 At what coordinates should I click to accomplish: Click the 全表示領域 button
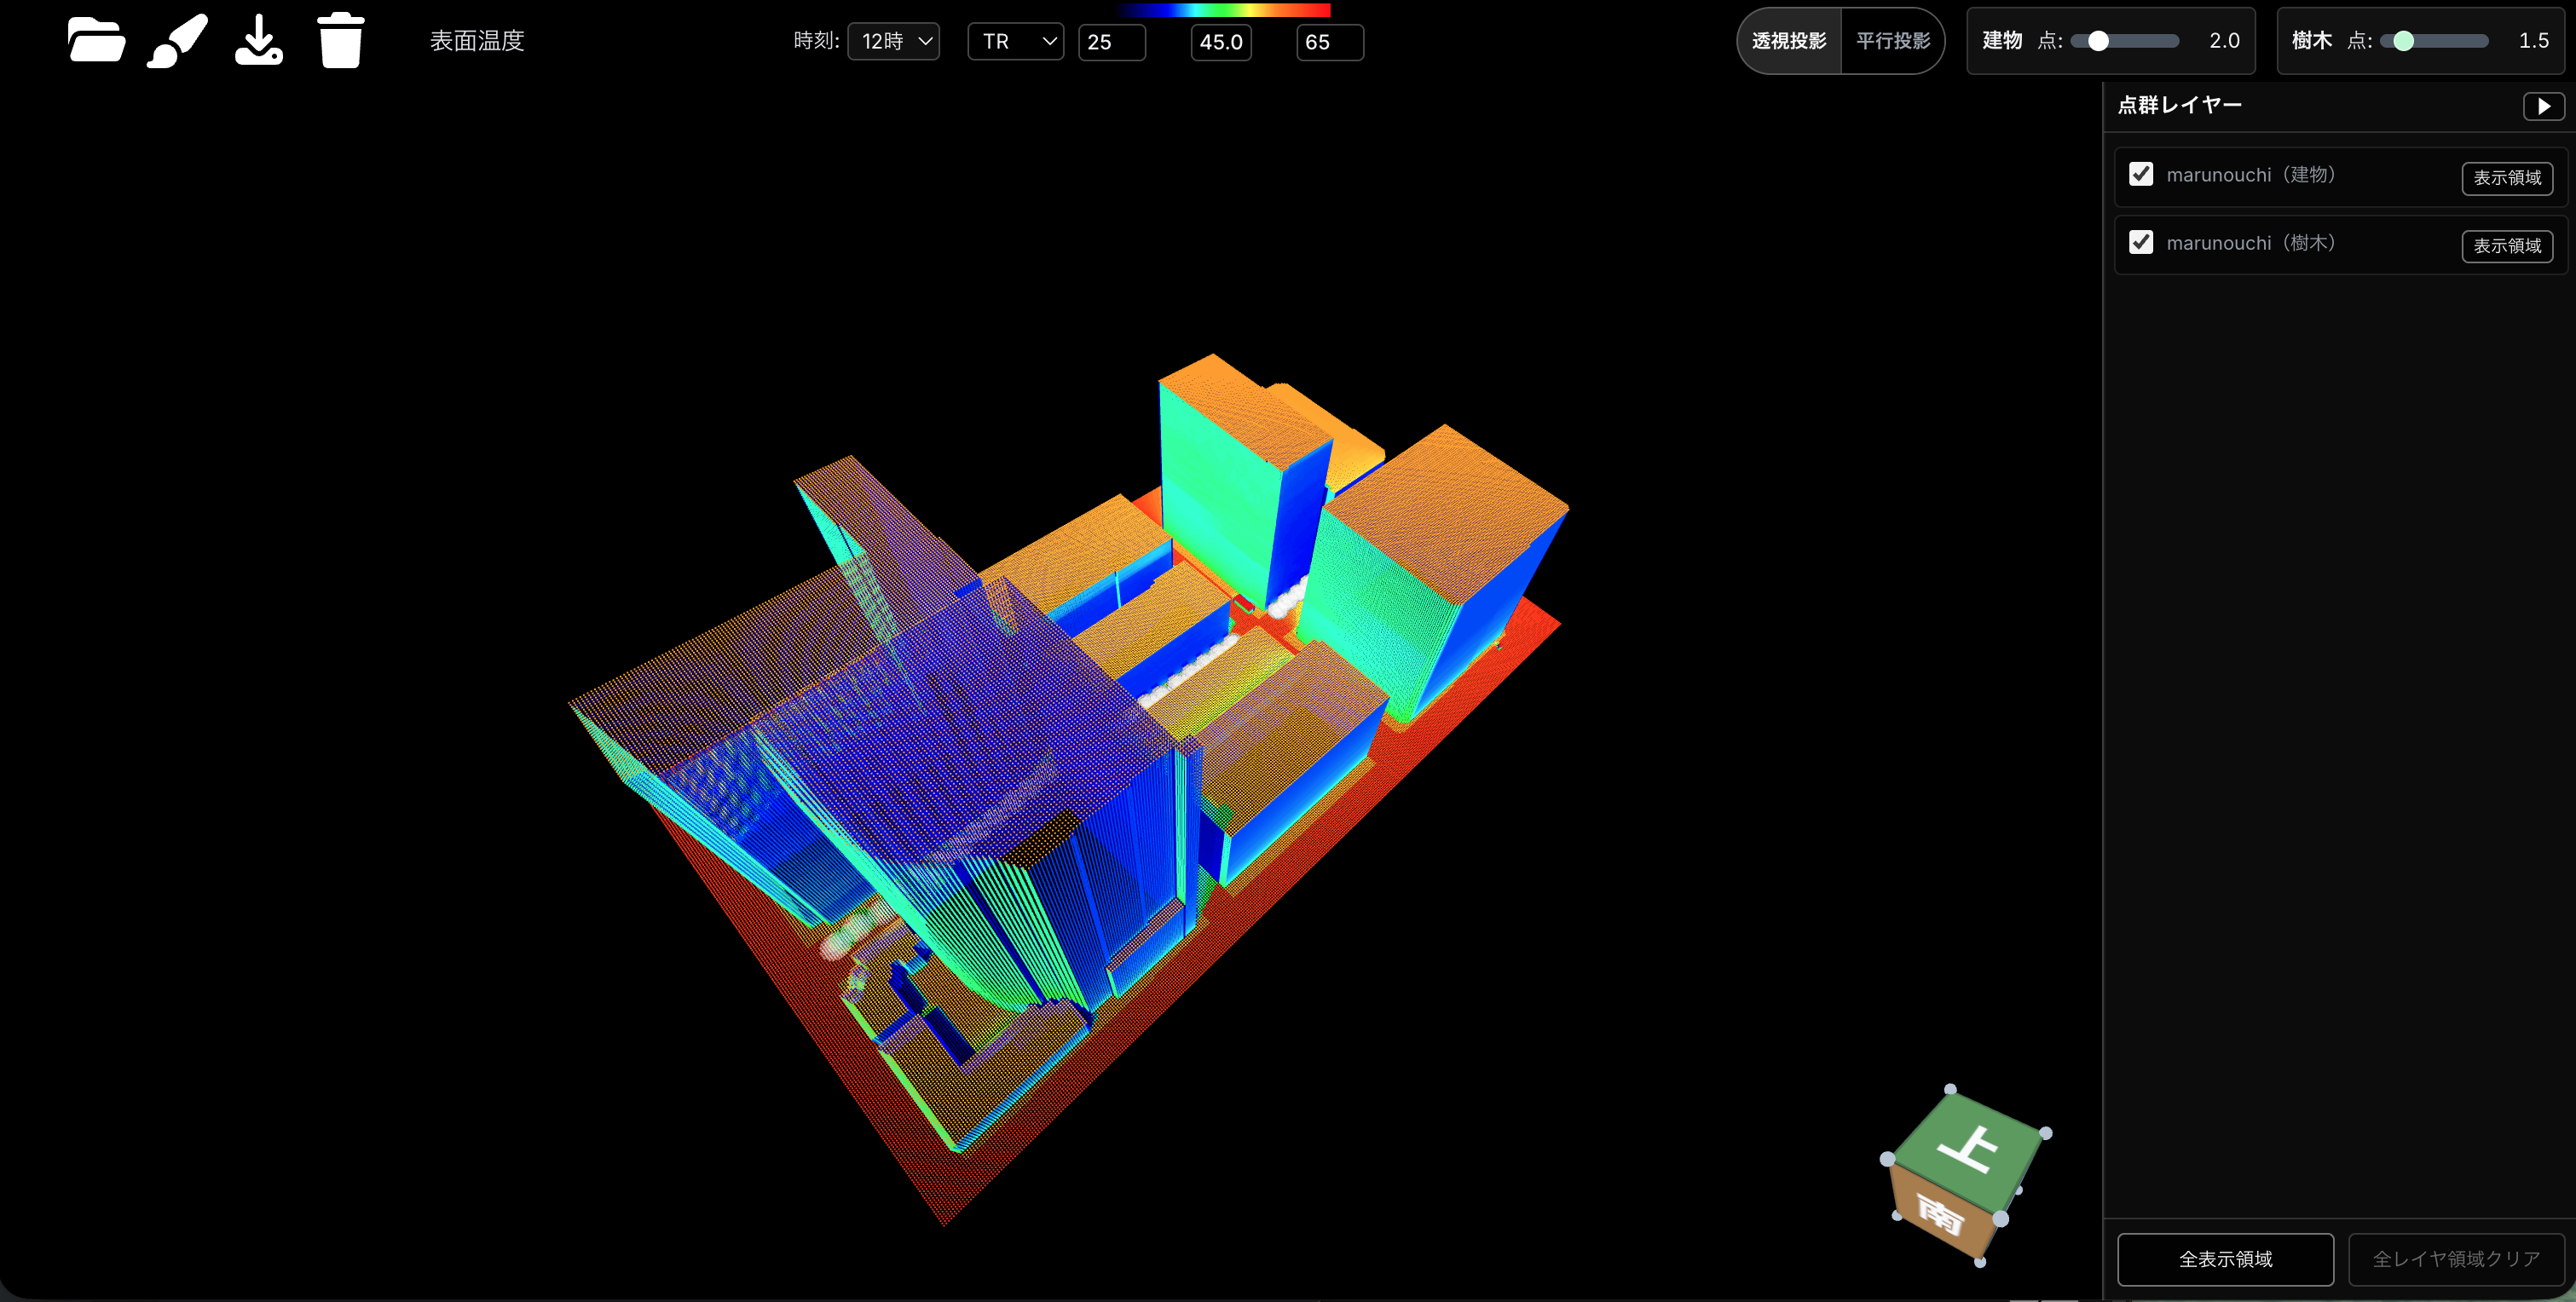pos(2226,1259)
